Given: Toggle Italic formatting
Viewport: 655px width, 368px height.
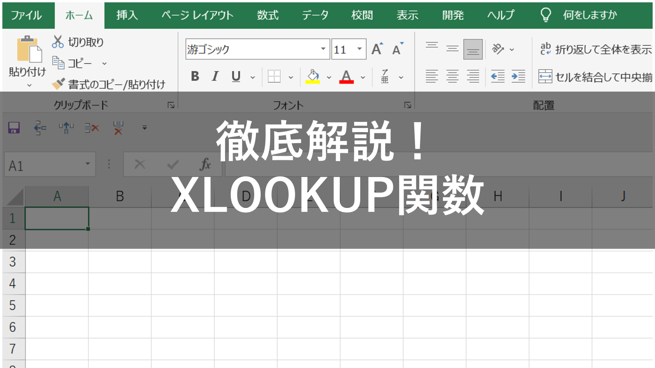Looking at the screenshot, I should [x=215, y=76].
